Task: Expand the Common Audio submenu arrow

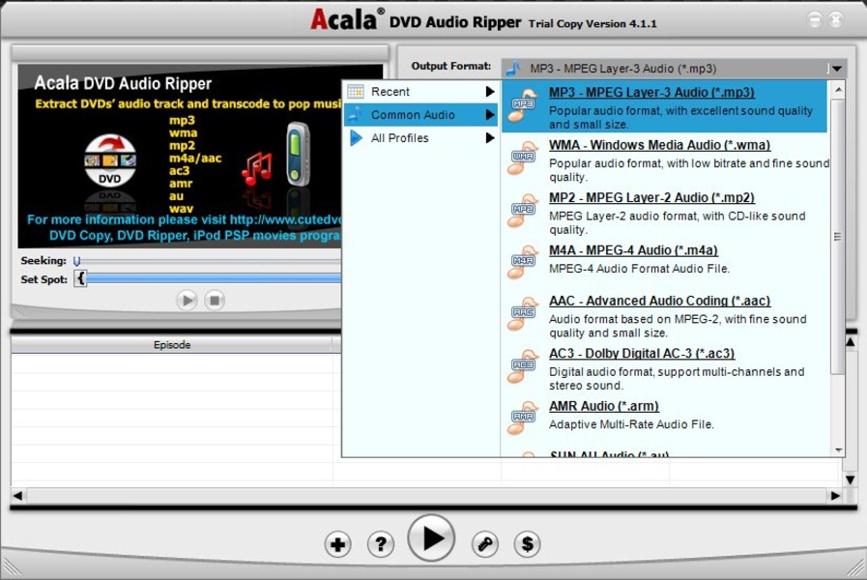Action: 490,114
